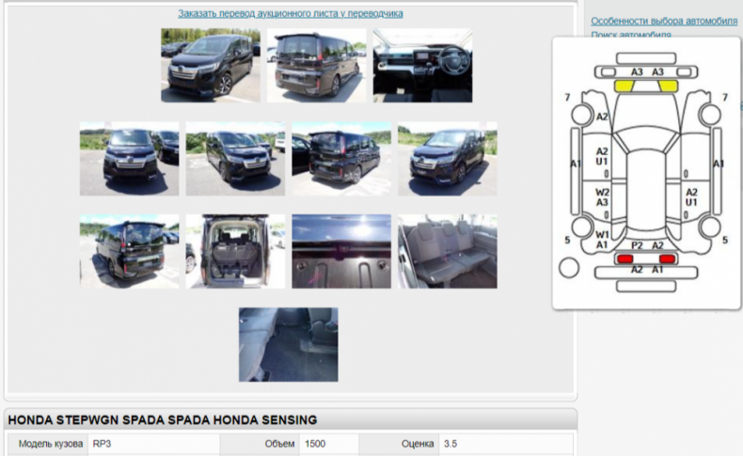
Task: Click the car damage diagram image
Action: [646, 173]
